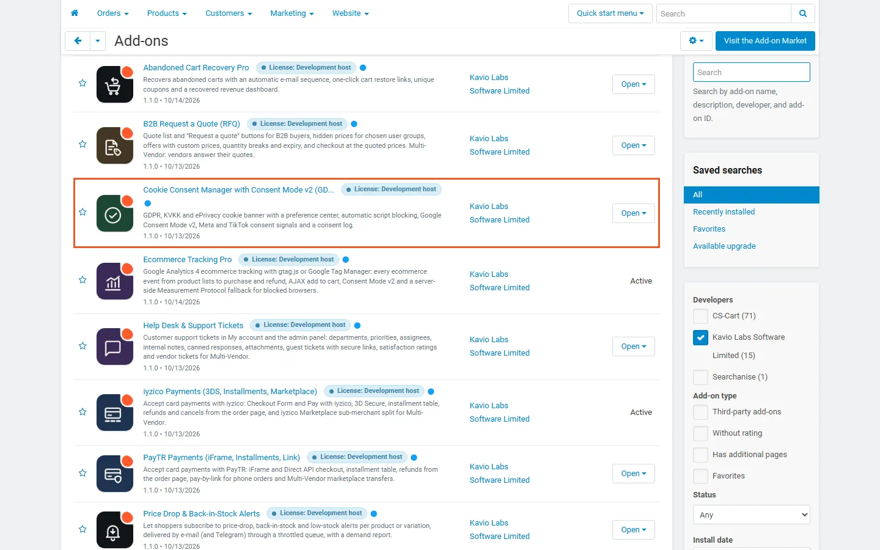
Task: Star the PayTR Payments add-on
Action: (82, 473)
